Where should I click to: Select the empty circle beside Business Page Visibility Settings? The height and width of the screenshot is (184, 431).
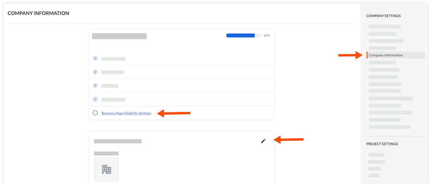[x=95, y=113]
